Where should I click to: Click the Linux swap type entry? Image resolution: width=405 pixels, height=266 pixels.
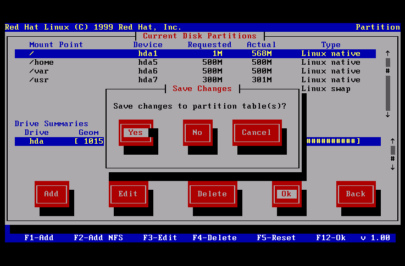(x=326, y=89)
